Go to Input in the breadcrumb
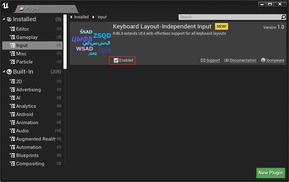 tap(102, 17)
